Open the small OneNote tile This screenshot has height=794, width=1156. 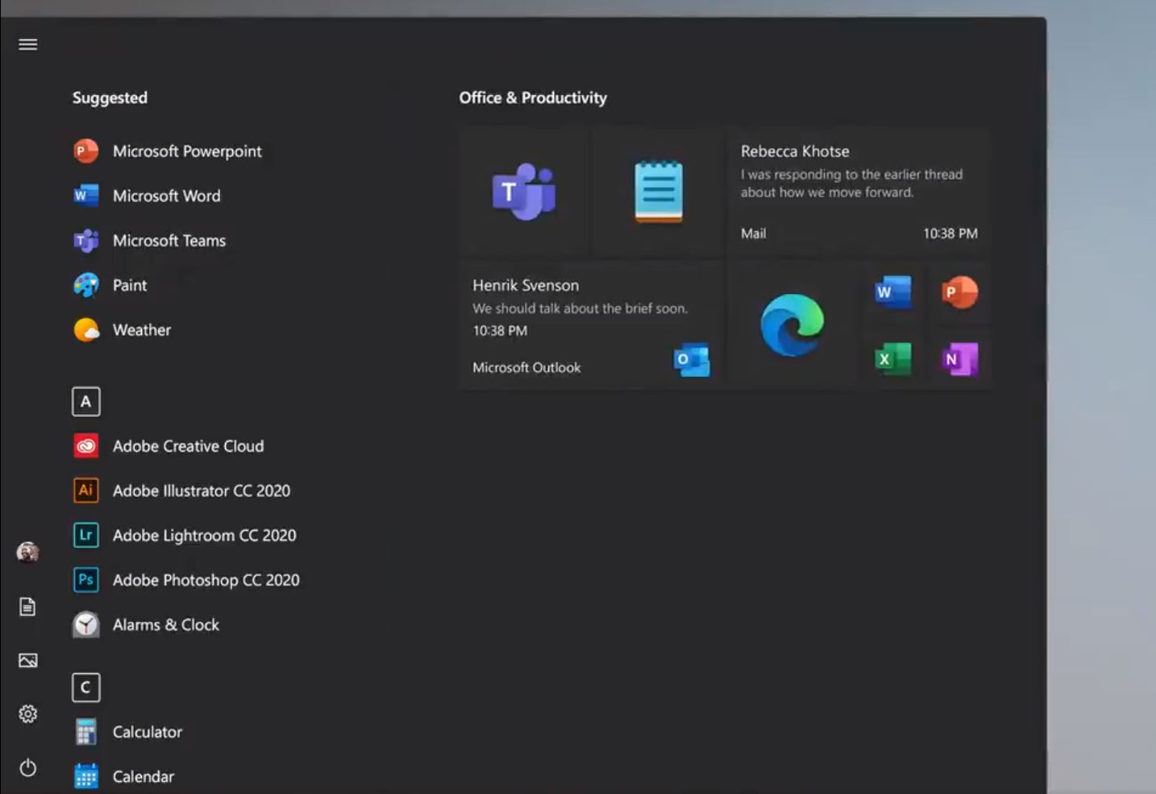959,358
